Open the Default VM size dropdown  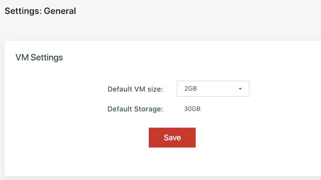[213, 89]
